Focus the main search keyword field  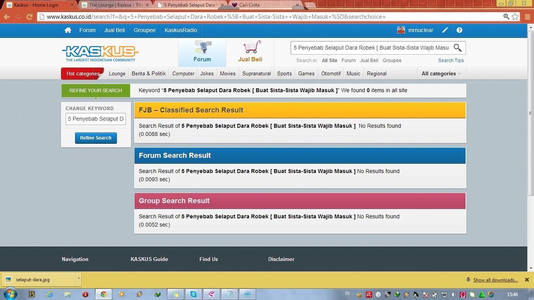371,47
